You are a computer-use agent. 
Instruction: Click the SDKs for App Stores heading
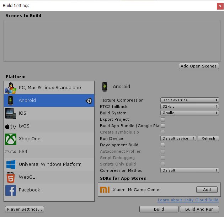(x=123, y=178)
